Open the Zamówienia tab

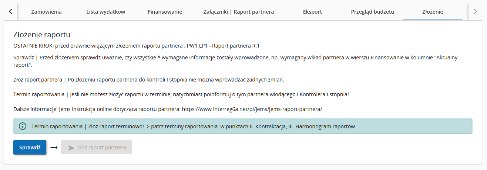point(46,11)
